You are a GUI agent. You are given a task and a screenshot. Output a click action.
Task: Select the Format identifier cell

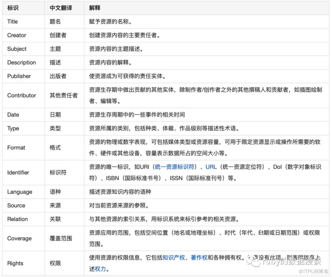[x=16, y=147]
